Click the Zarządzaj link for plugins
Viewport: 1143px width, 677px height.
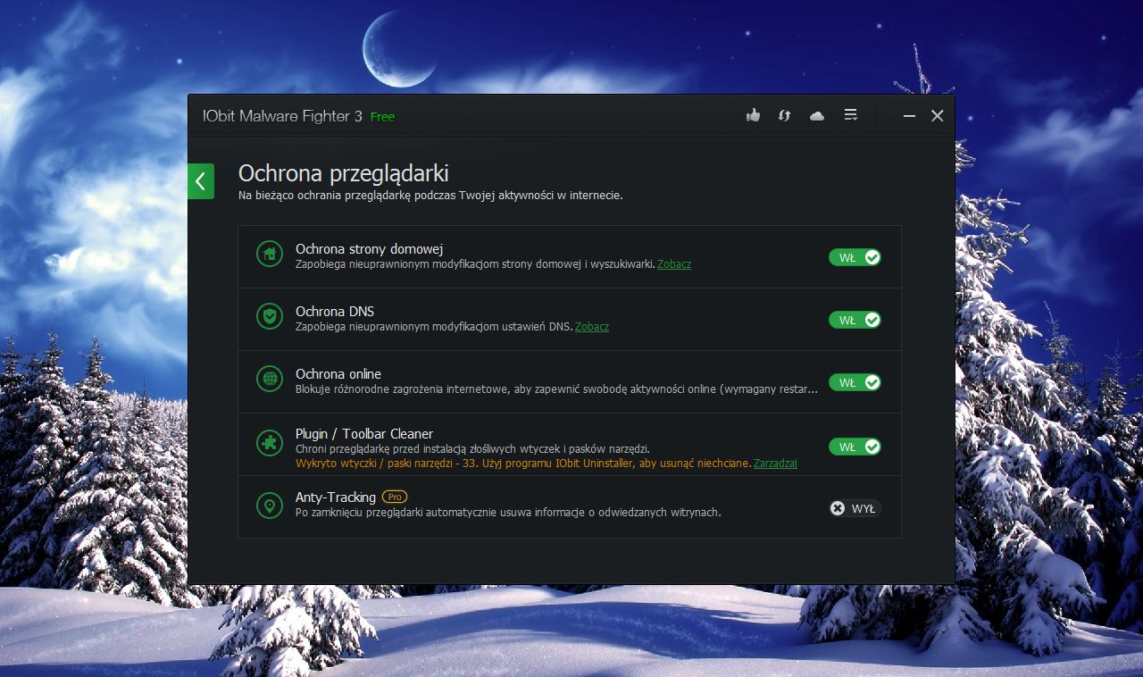pos(775,464)
